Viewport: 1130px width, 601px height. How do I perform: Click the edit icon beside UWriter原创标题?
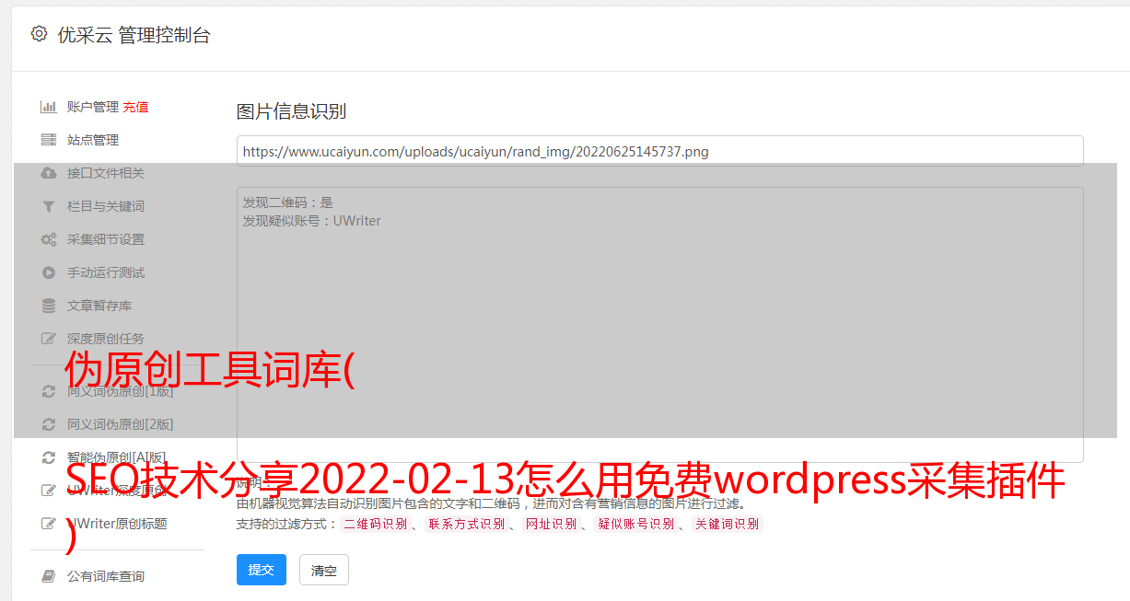[x=49, y=524]
